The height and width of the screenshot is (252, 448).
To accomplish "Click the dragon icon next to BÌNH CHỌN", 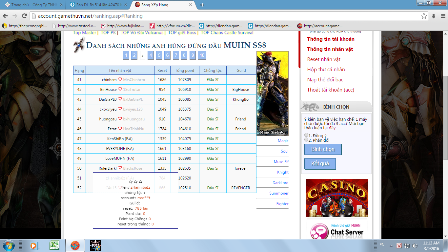I will (310, 107).
